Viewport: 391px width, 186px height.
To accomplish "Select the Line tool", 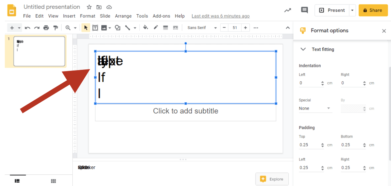I will (x=128, y=28).
